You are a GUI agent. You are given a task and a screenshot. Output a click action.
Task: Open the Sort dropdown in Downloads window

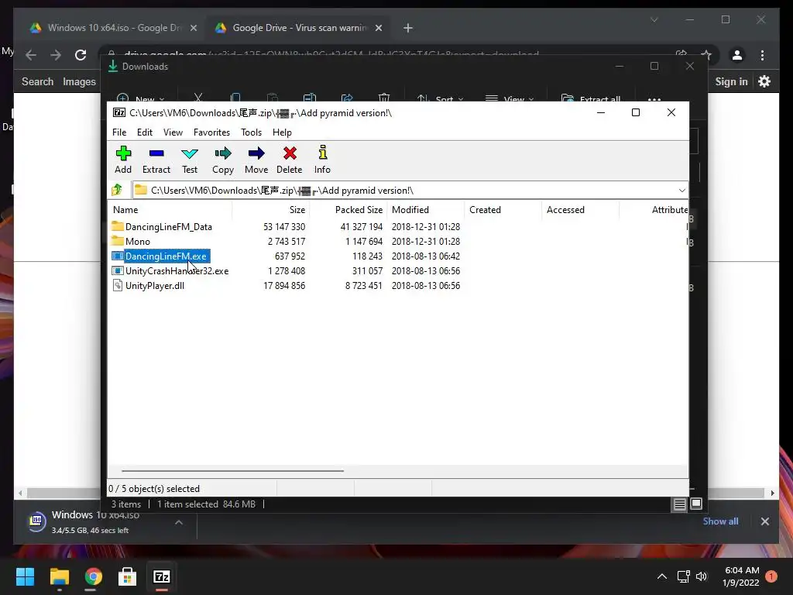tap(440, 98)
